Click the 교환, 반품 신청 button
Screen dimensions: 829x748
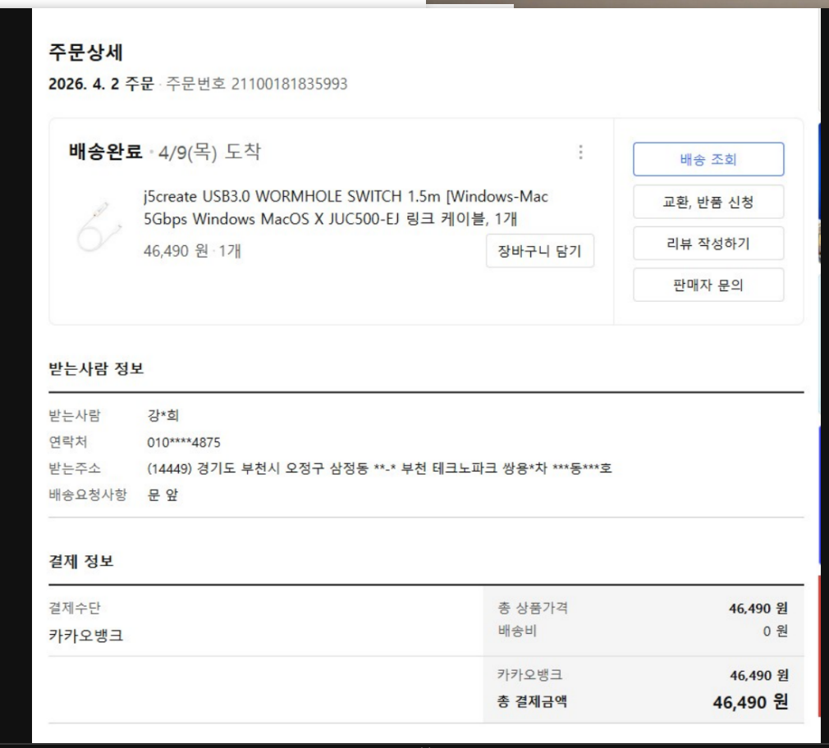[708, 202]
